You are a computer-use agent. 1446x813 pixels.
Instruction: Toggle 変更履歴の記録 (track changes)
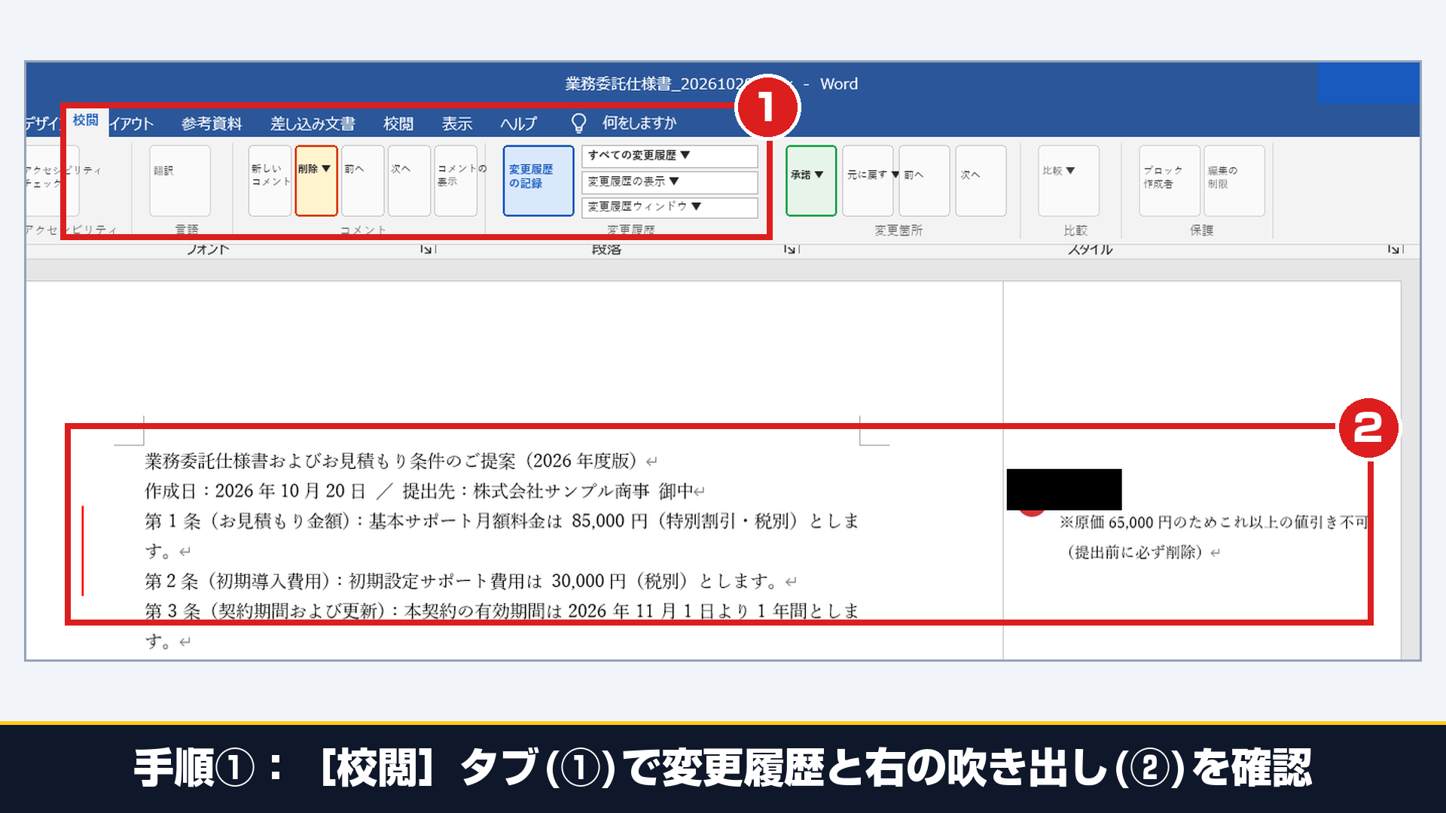tap(538, 181)
